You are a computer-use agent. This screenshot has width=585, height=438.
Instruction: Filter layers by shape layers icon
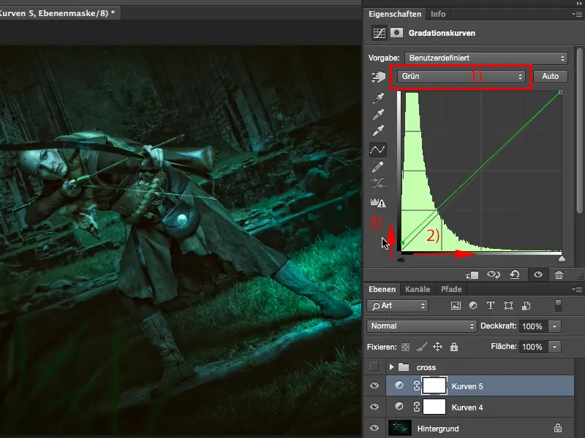pos(508,306)
